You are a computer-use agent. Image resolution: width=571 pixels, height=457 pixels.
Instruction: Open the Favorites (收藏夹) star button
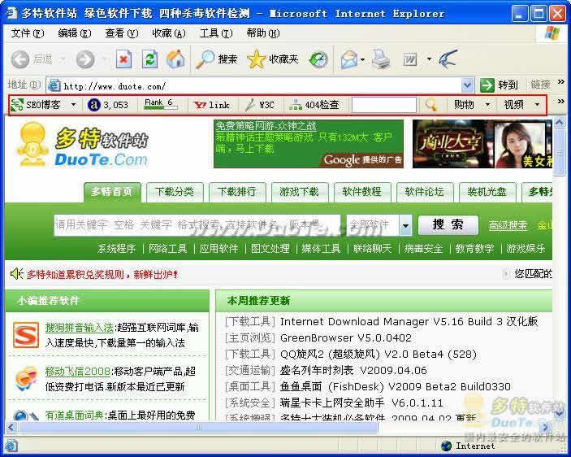273,59
